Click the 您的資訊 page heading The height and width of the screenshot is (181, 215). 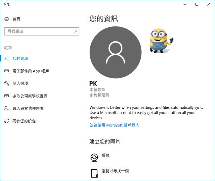point(104,19)
